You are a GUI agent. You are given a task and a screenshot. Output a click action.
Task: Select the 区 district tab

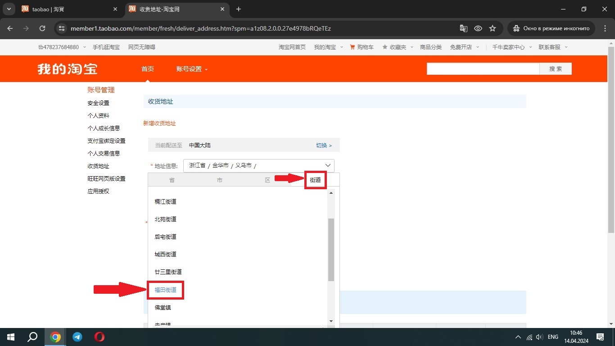267,180
